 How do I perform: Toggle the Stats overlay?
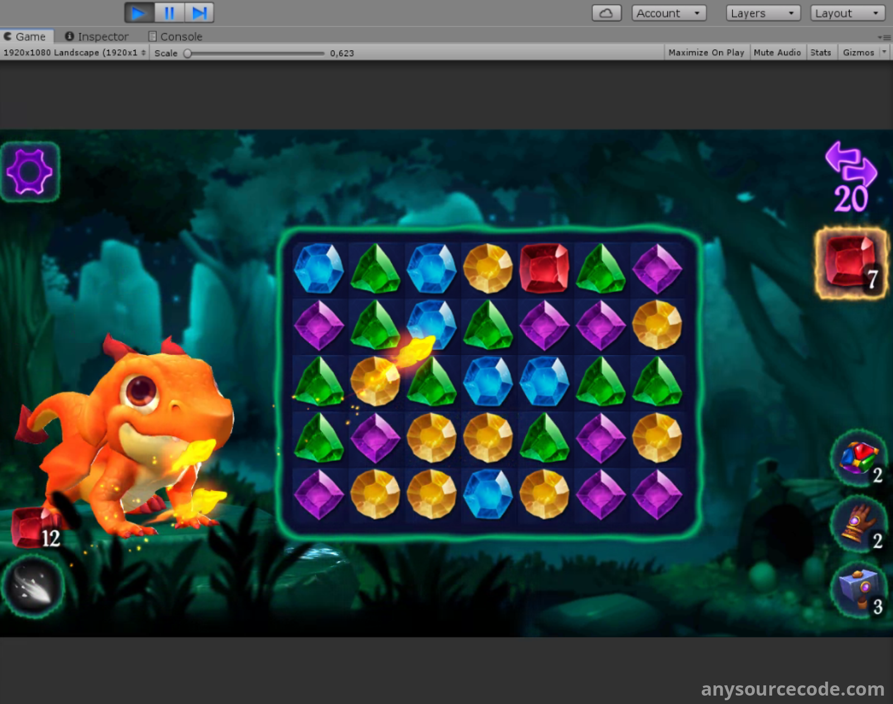pos(820,52)
